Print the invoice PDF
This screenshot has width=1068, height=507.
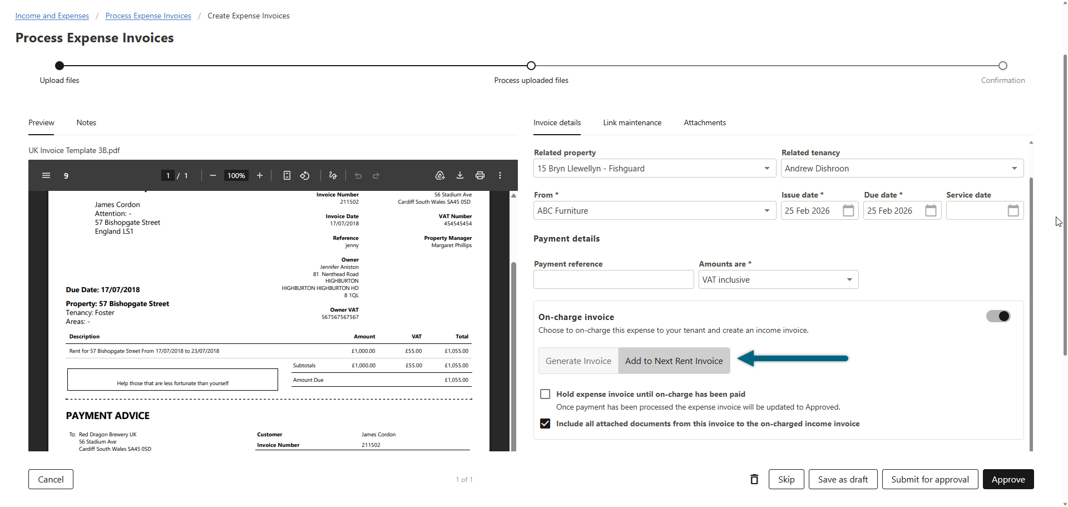pos(480,175)
